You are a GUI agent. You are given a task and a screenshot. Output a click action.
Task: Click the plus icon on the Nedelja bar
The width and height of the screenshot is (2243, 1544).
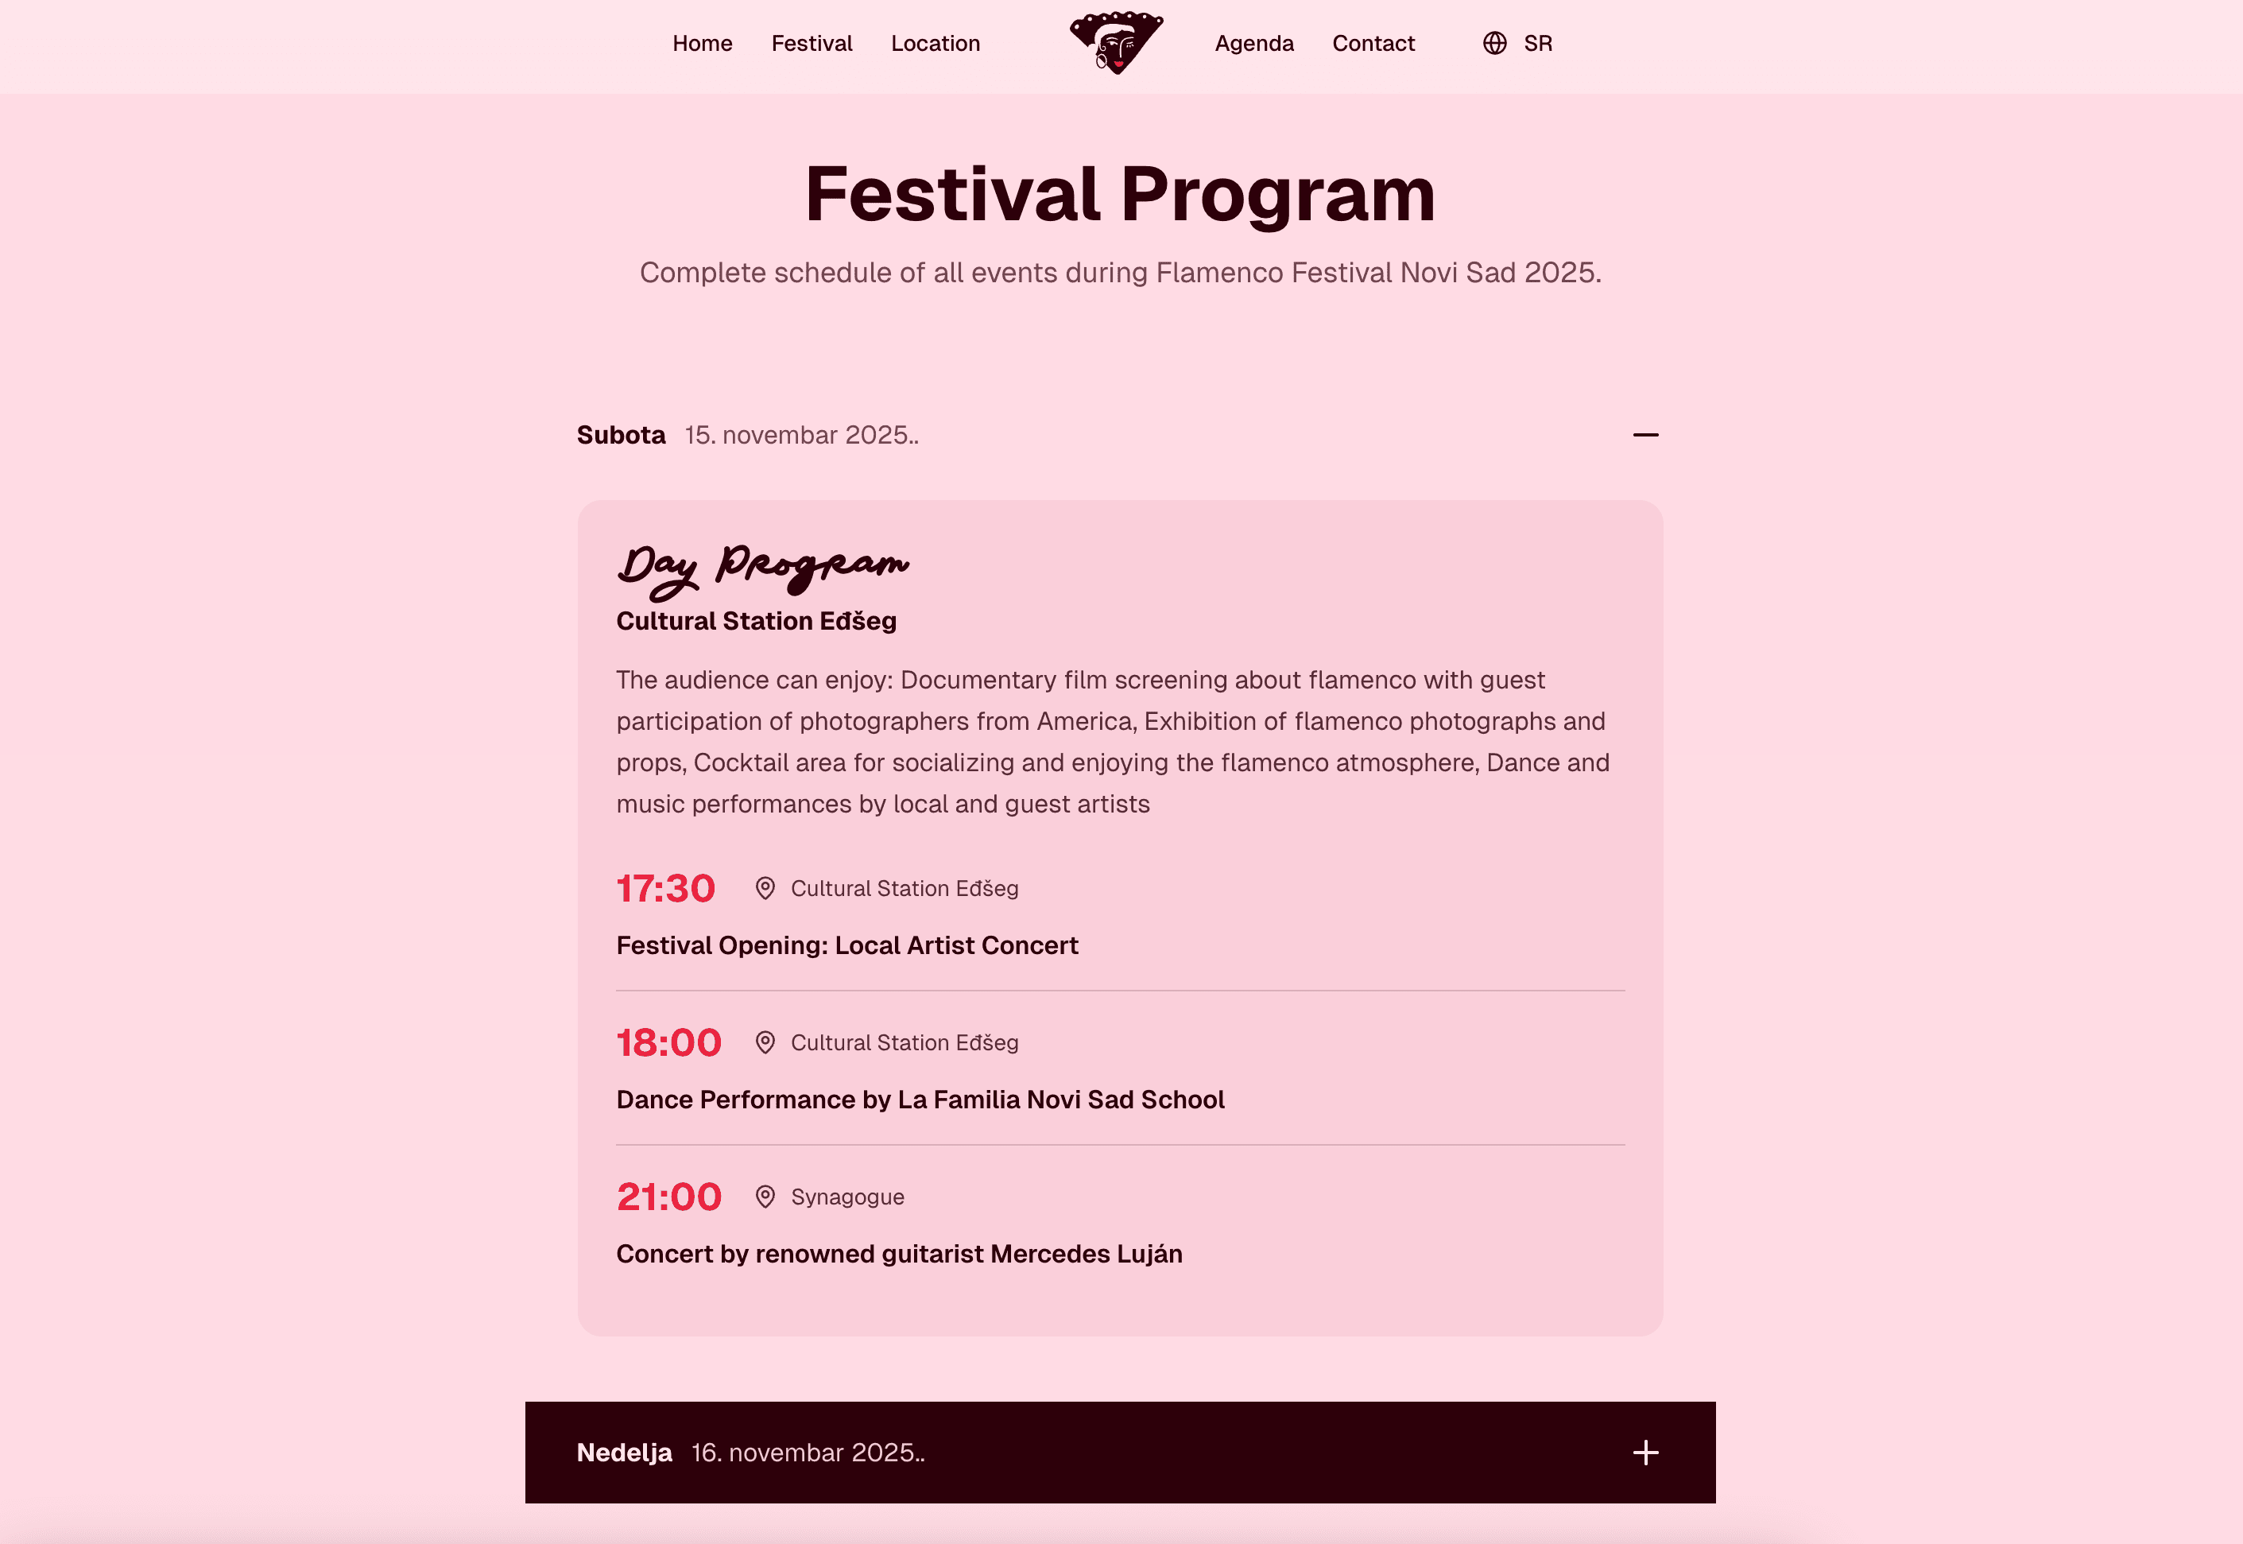point(1645,1453)
